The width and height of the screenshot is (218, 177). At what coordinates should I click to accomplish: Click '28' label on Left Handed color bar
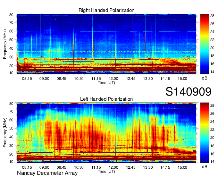click(x=212, y=105)
